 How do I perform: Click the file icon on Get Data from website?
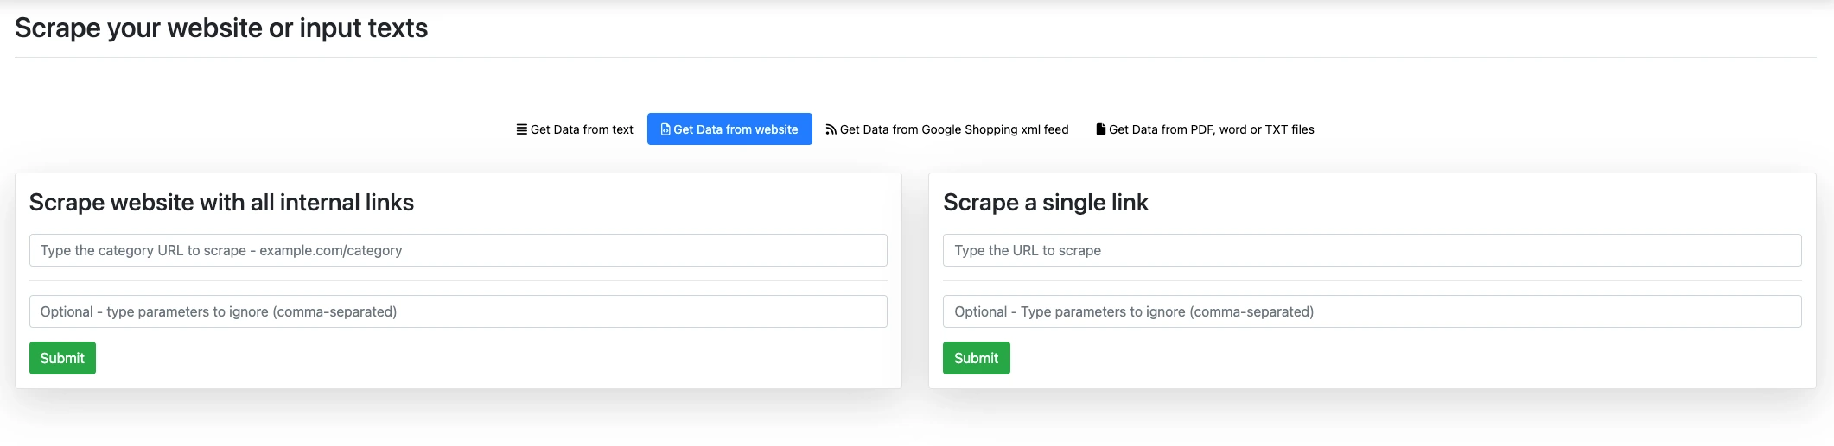tap(665, 129)
